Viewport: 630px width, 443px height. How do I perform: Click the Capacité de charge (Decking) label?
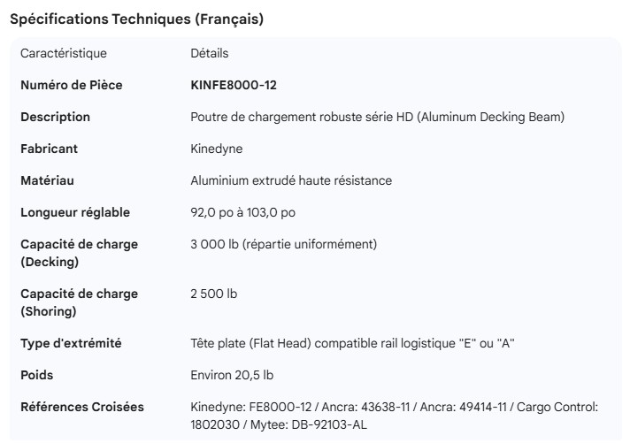(x=79, y=252)
